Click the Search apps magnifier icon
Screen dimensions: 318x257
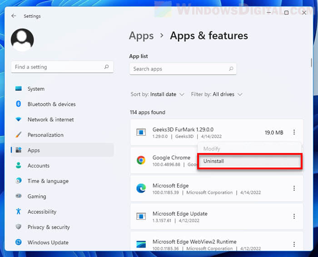[231, 69]
